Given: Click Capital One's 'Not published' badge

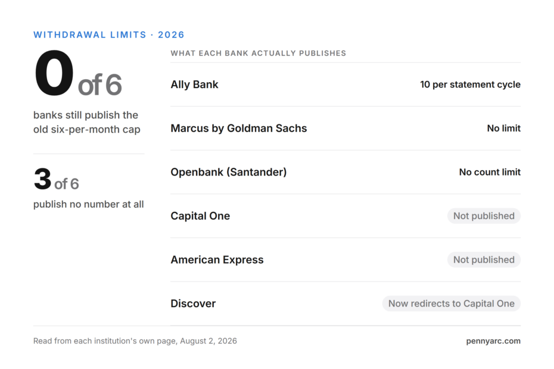Looking at the screenshot, I should [484, 216].
